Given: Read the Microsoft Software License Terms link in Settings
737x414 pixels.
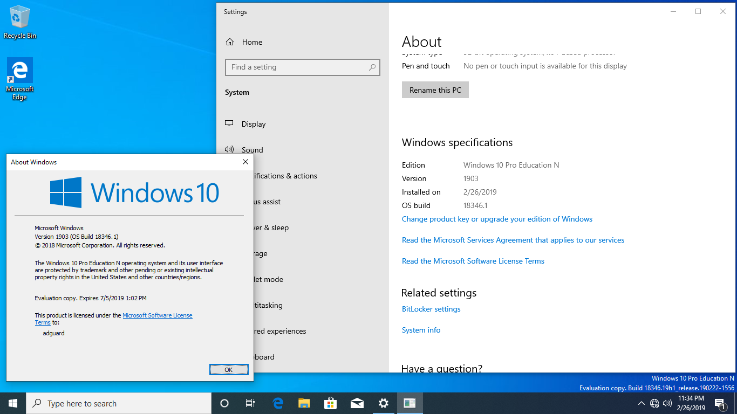Looking at the screenshot, I should [x=473, y=261].
